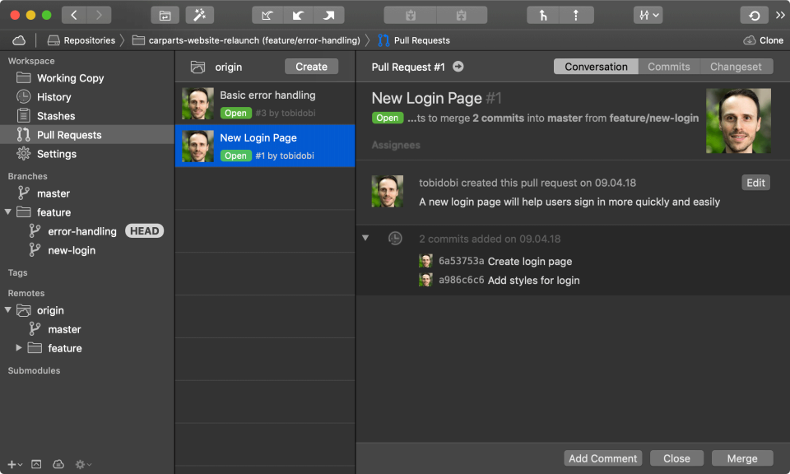This screenshot has height=474, width=790.
Task: Expand the feature folder under origin remote
Action: tap(18, 348)
